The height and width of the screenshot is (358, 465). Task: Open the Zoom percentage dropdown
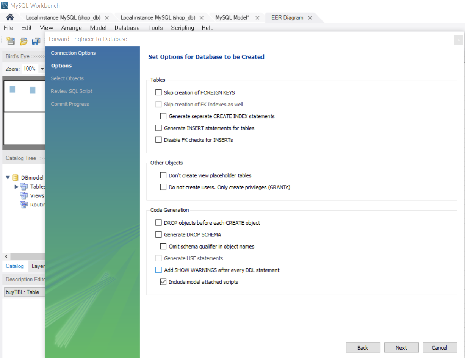(x=42, y=69)
